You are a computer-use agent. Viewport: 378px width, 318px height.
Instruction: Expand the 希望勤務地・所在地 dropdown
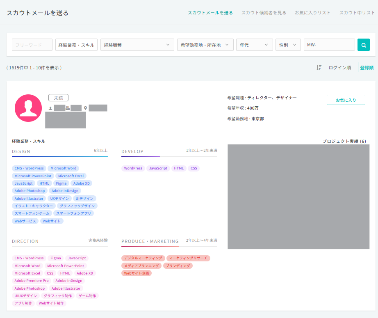pos(205,45)
